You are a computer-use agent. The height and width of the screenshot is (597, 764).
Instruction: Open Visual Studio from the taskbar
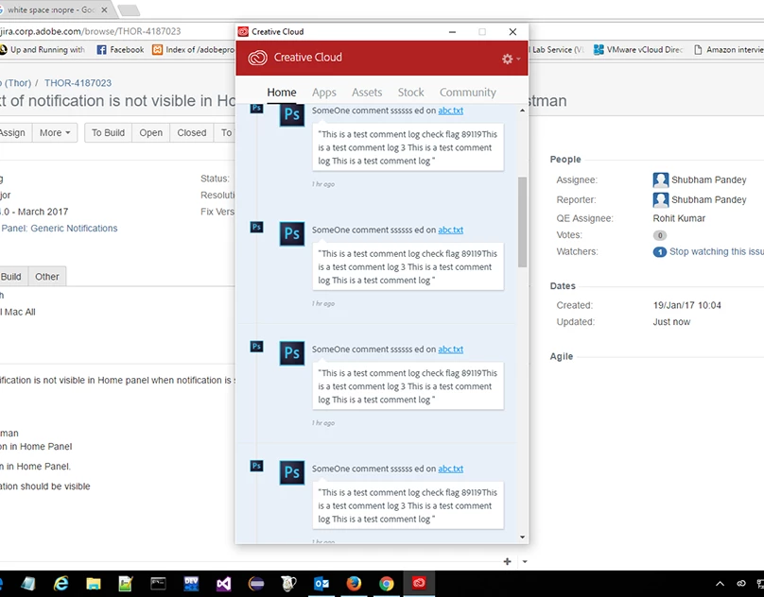click(x=223, y=583)
